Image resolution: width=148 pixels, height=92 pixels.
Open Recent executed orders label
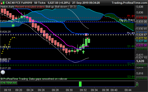click(30, 7)
